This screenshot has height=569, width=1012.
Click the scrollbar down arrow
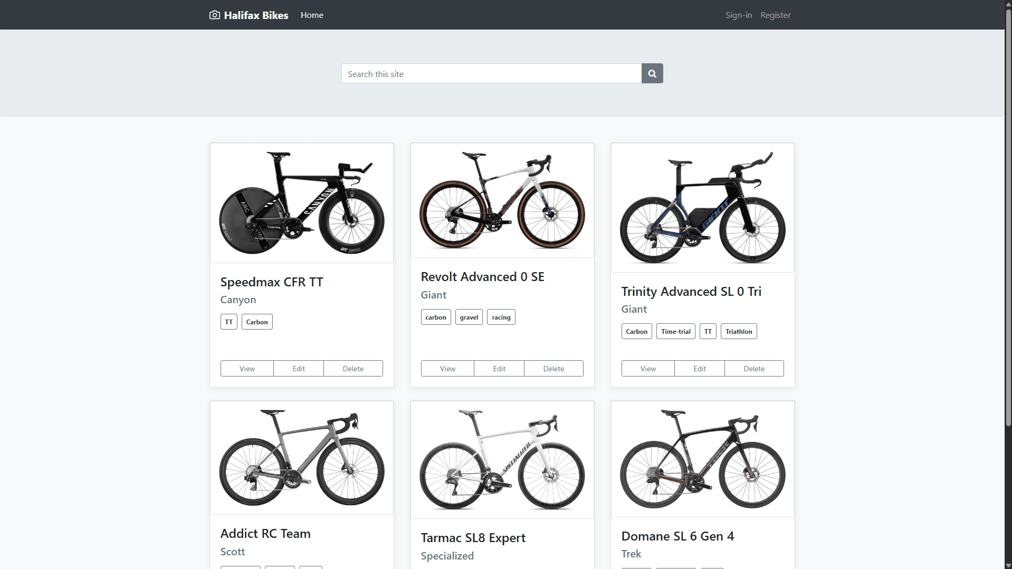tap(1007, 565)
